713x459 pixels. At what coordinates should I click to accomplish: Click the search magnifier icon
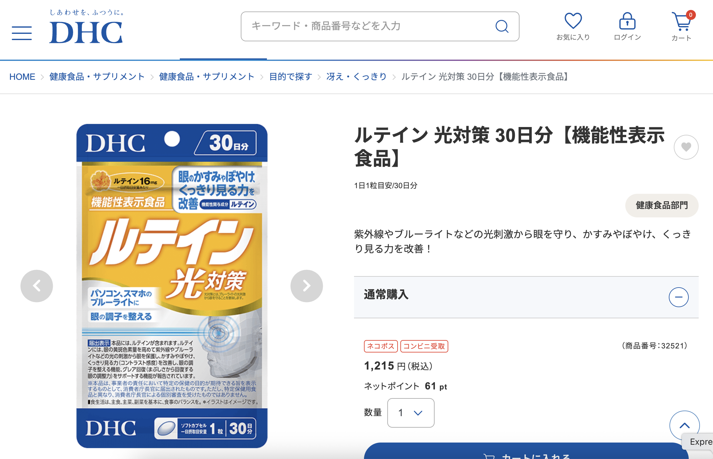pyautogui.click(x=502, y=26)
